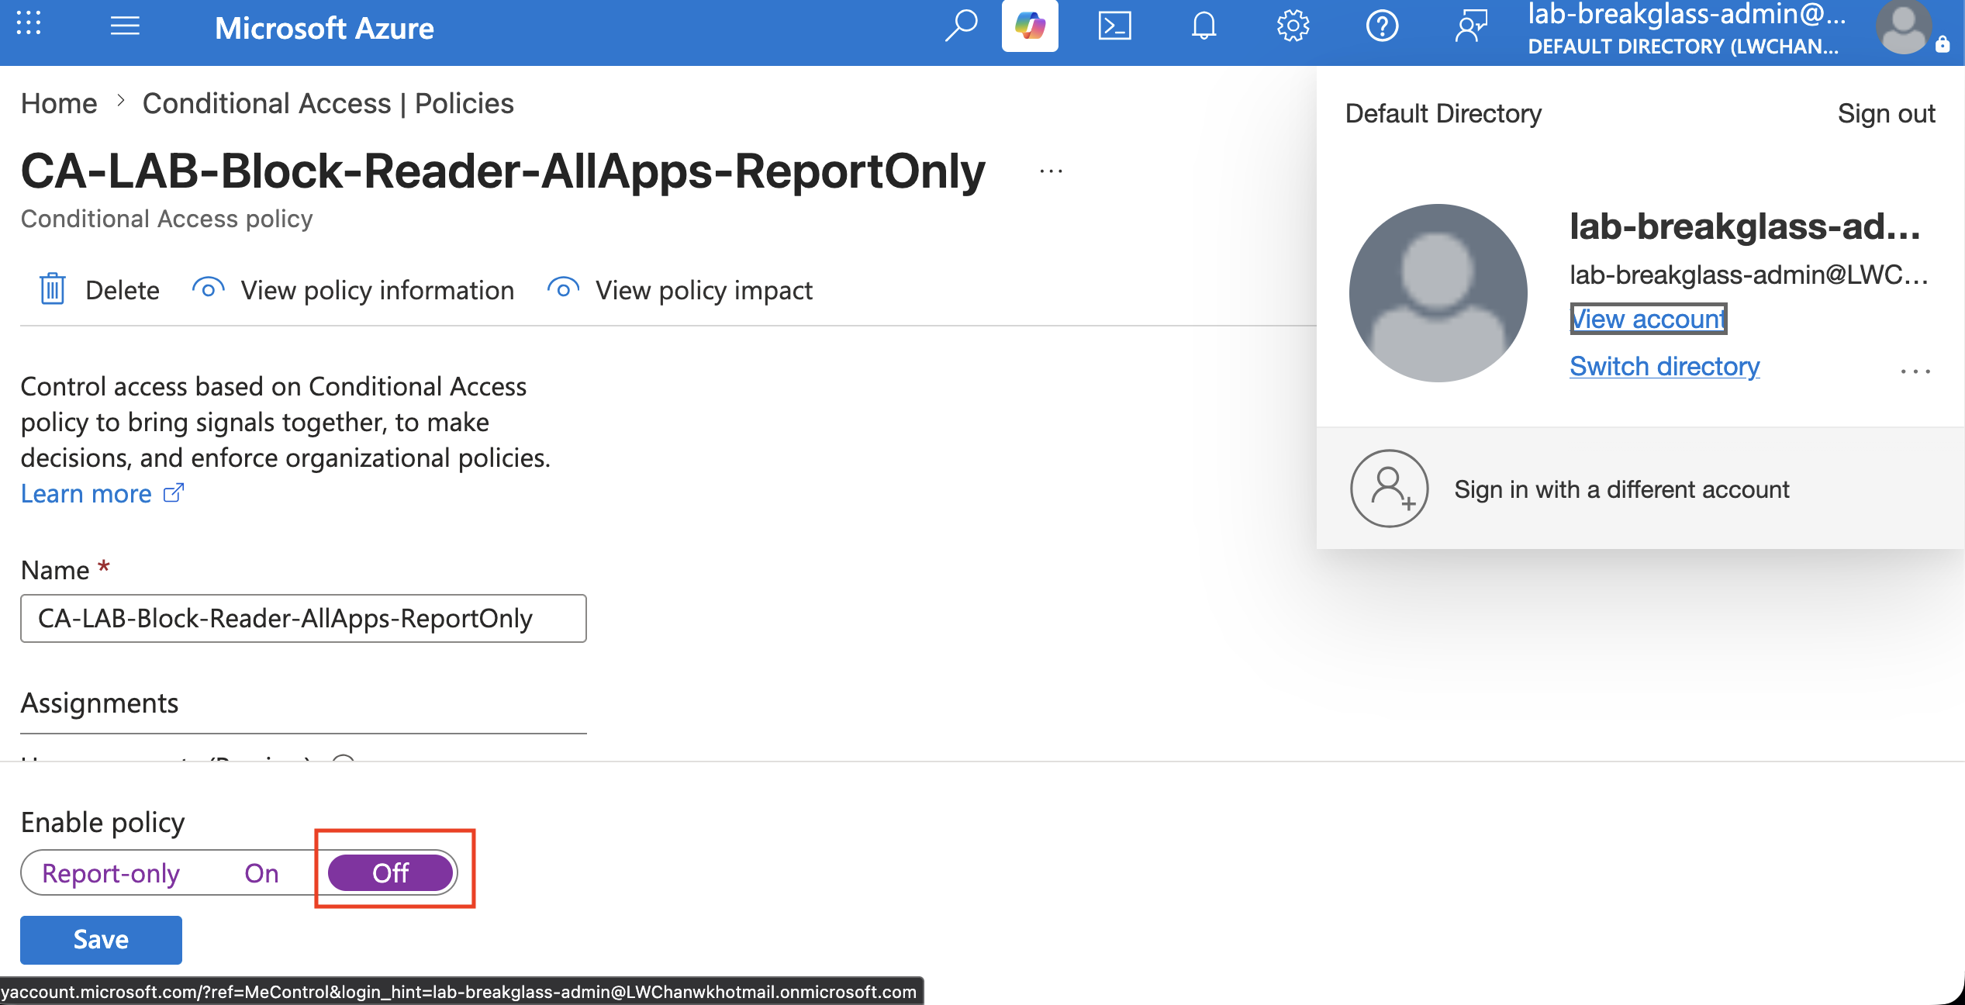The height and width of the screenshot is (1005, 1965).
Task: Open the notifications bell
Action: (1204, 26)
